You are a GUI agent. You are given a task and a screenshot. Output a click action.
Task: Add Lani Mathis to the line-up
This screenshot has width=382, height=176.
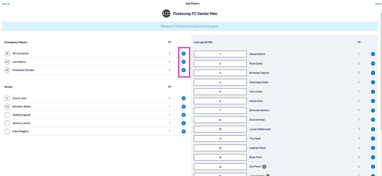(184, 62)
